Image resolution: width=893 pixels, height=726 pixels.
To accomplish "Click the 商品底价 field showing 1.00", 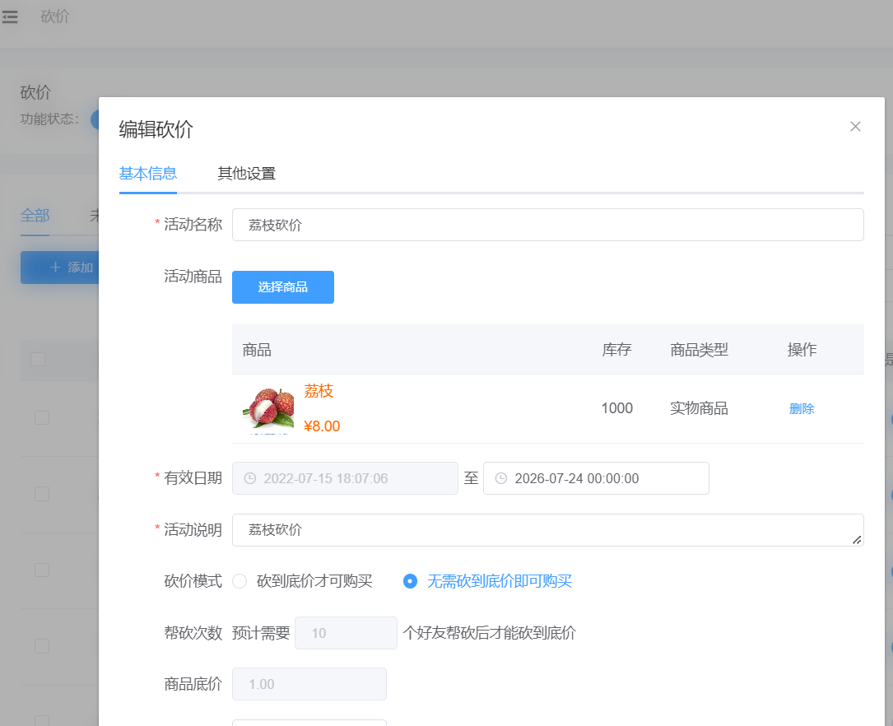I will 309,685.
